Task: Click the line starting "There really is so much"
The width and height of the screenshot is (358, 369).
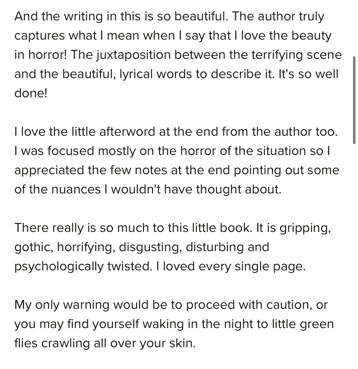Action: pyautogui.click(x=173, y=228)
